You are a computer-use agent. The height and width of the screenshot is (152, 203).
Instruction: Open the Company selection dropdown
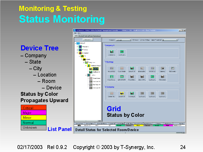click(x=131, y=40)
